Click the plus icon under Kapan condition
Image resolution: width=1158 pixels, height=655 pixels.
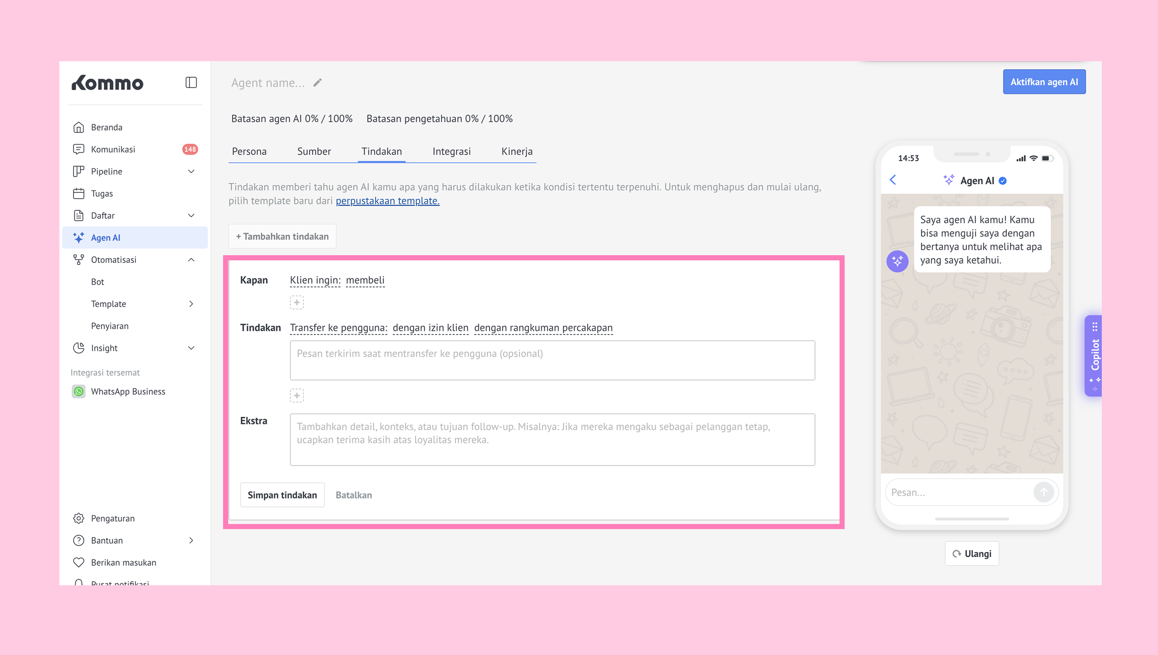[297, 302]
